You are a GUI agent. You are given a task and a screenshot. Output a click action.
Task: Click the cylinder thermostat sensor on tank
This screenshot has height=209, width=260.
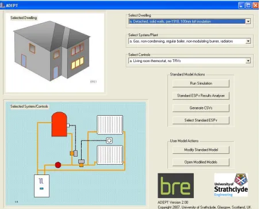pos(68,126)
